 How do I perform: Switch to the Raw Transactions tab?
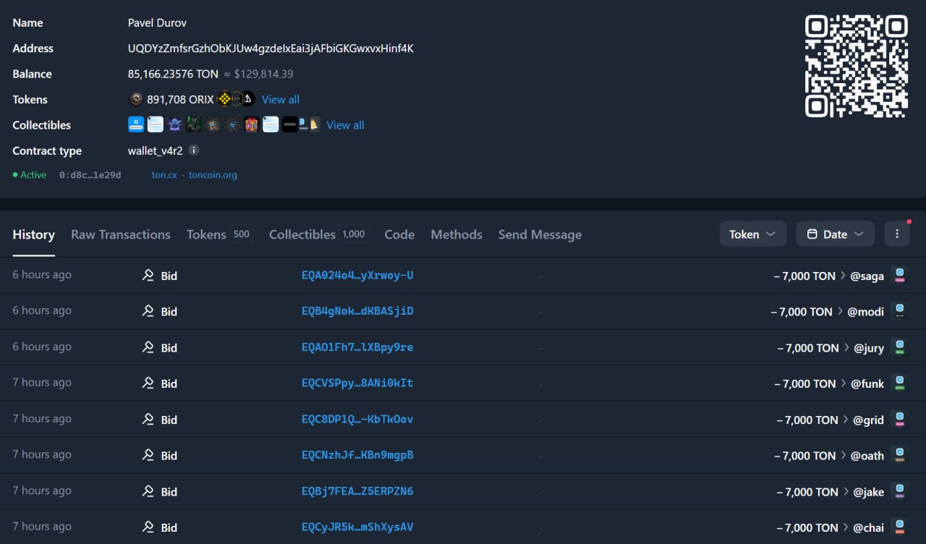click(121, 234)
